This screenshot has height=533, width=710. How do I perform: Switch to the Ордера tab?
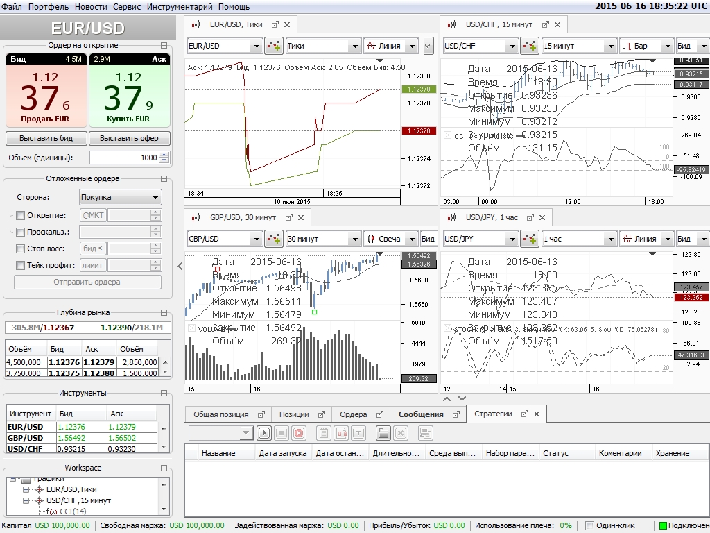click(353, 414)
